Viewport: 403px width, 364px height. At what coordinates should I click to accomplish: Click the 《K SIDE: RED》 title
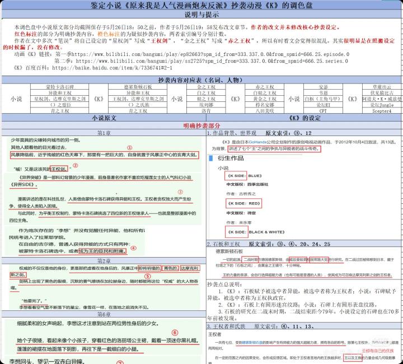point(244,203)
